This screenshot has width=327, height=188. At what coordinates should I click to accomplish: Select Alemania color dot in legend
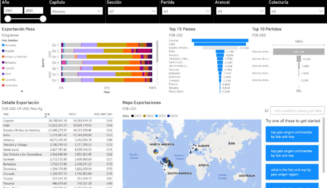3,45
